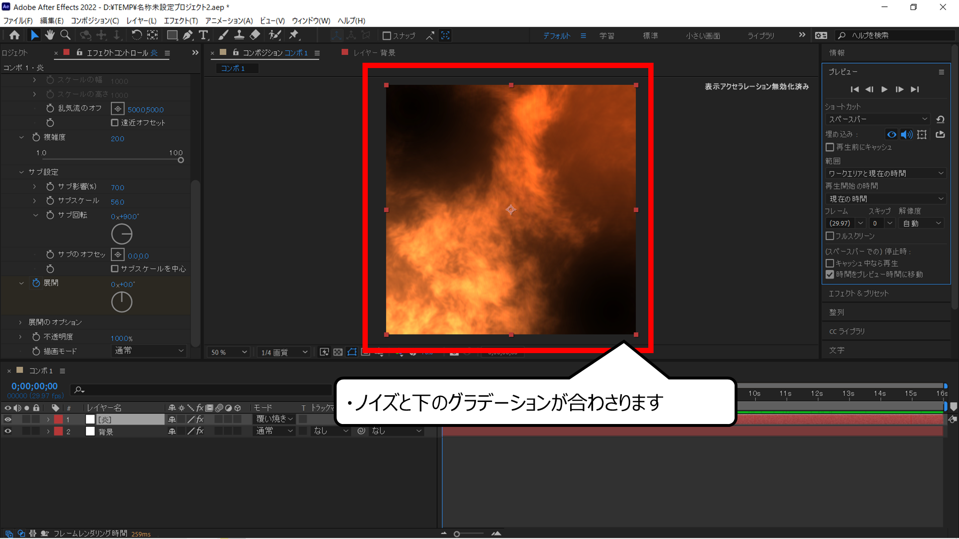959x539 pixels.
Task: Open the 現在の時間 play-from dropdown
Action: (886, 199)
